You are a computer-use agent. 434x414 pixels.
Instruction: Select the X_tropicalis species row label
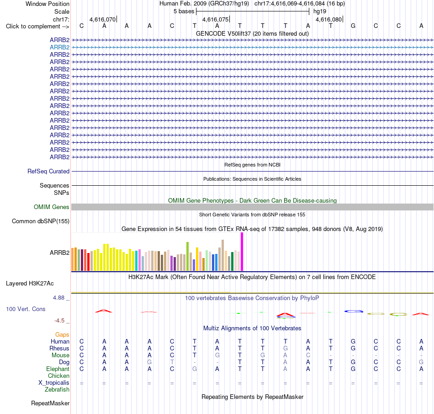[54, 383]
